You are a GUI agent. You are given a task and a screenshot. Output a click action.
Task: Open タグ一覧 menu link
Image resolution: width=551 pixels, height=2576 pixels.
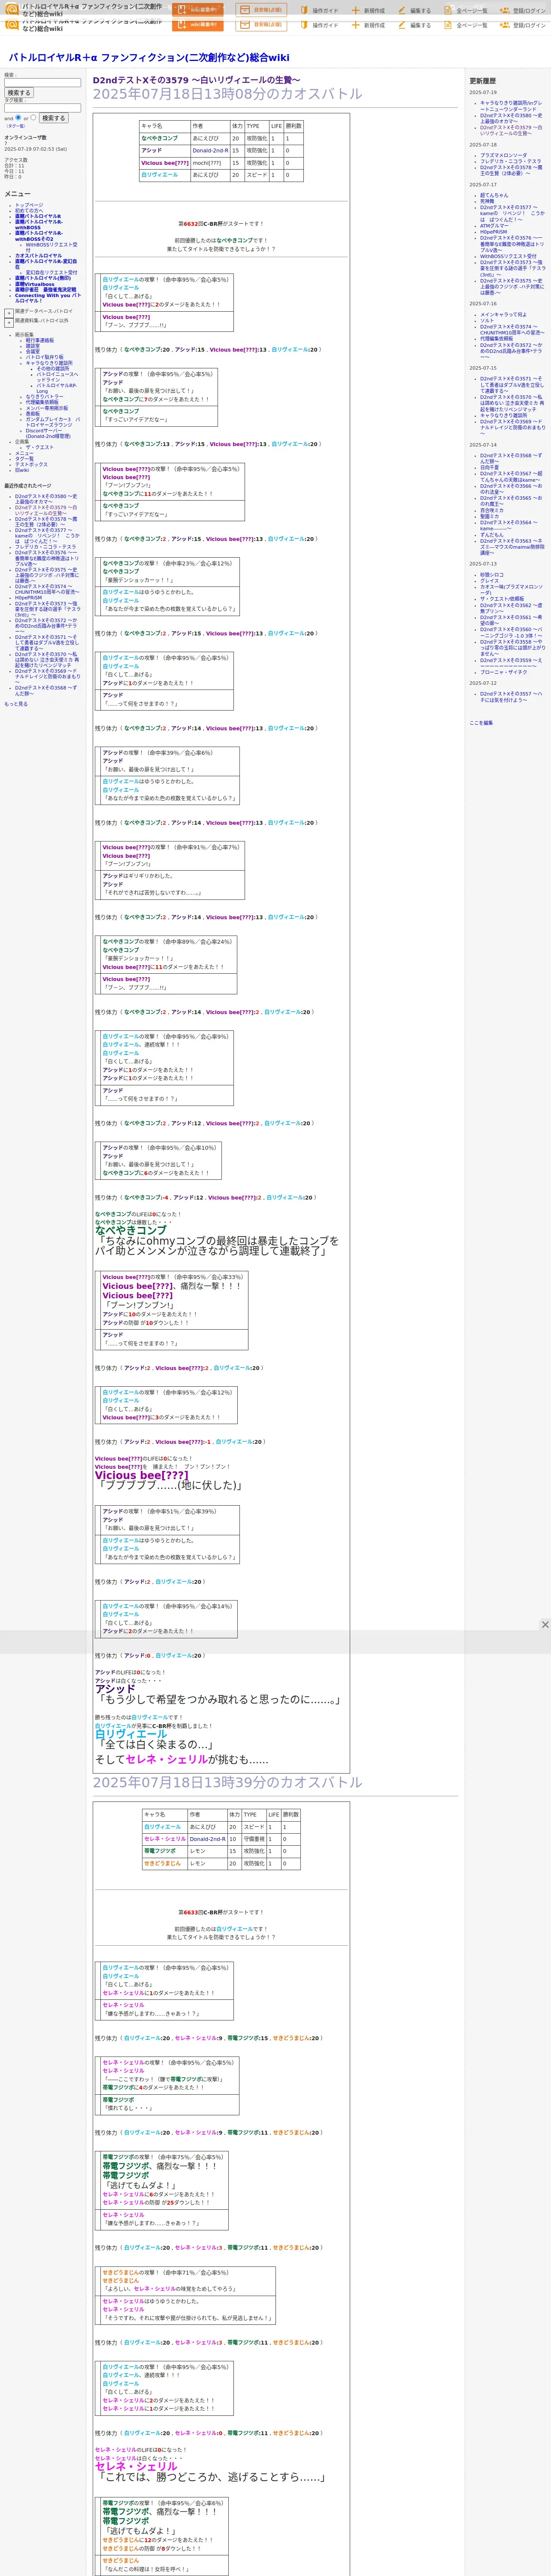tap(24, 458)
